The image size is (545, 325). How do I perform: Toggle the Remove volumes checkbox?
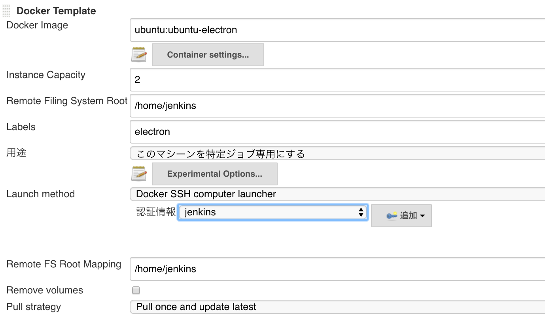click(136, 290)
